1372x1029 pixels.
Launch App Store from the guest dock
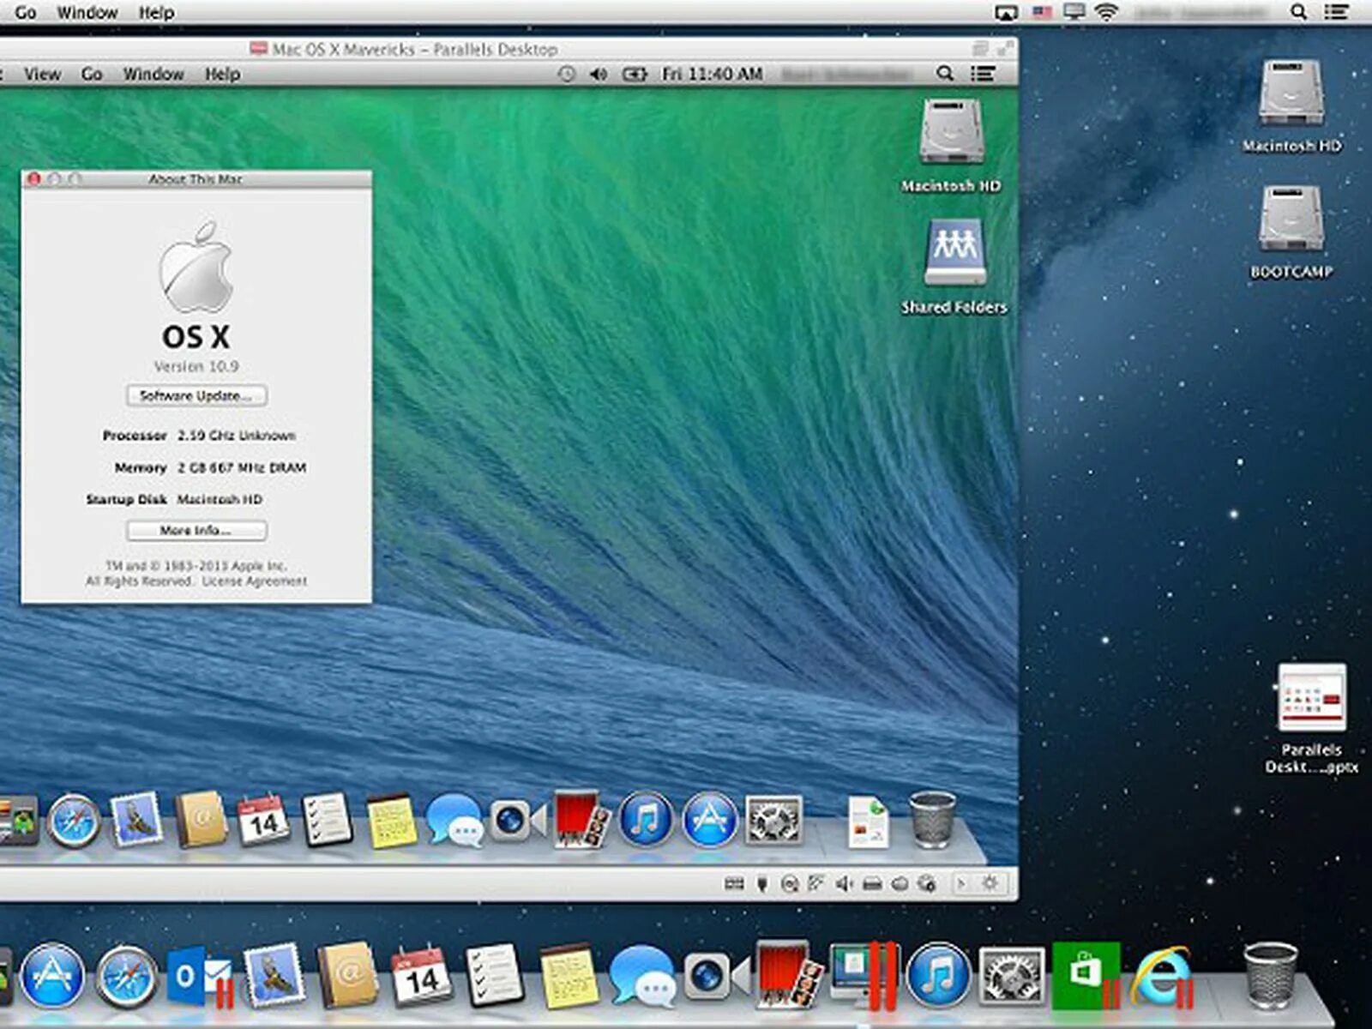[x=709, y=819]
